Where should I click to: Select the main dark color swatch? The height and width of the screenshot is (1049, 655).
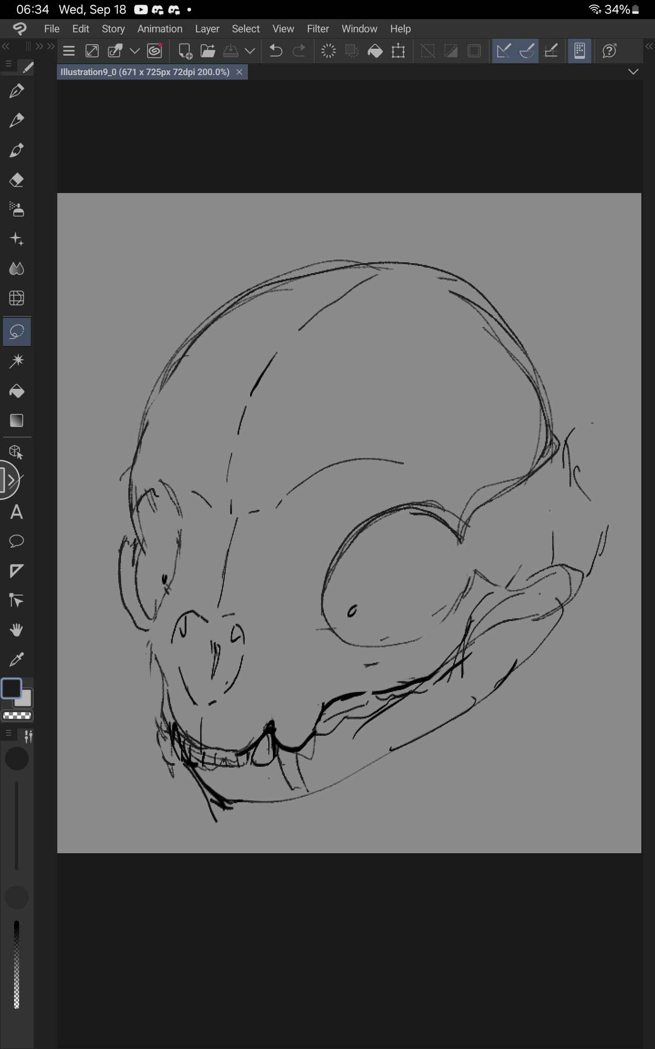point(11,688)
